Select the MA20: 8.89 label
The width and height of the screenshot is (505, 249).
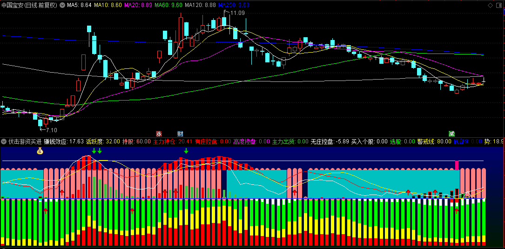pyautogui.click(x=138, y=5)
